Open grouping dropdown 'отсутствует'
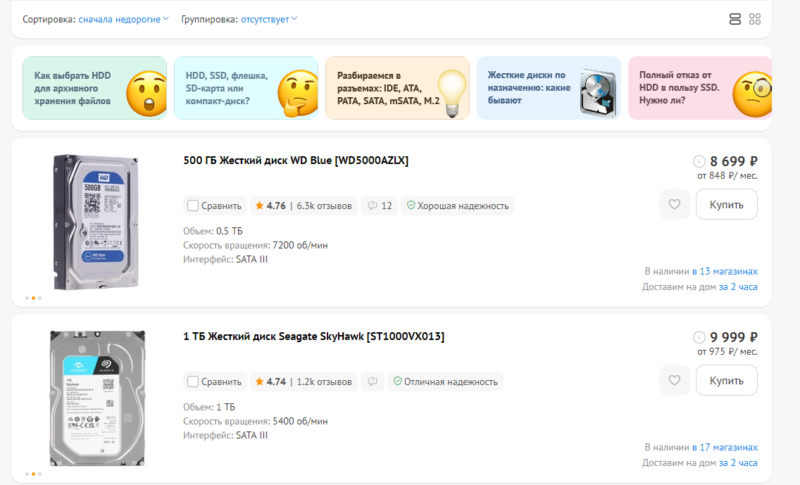Viewport: 800px width, 485px height. tap(269, 20)
